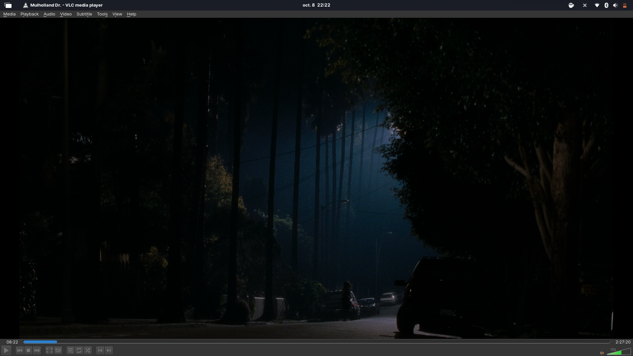633x356 pixels.
Task: Click the volume slider at 75%
Action: coord(621,352)
